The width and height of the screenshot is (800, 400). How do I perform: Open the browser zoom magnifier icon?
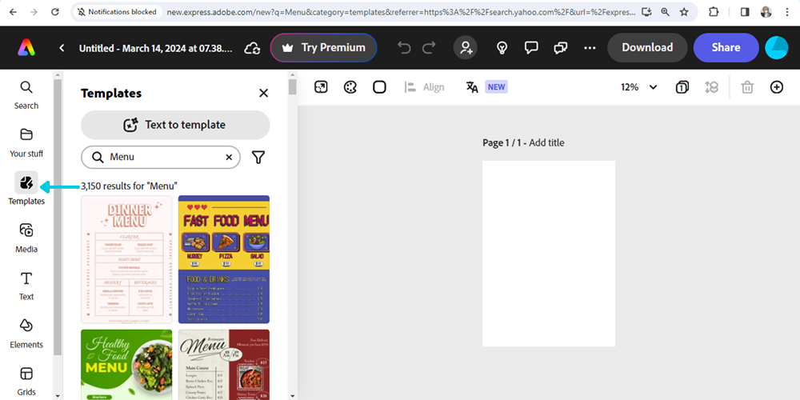665,12
